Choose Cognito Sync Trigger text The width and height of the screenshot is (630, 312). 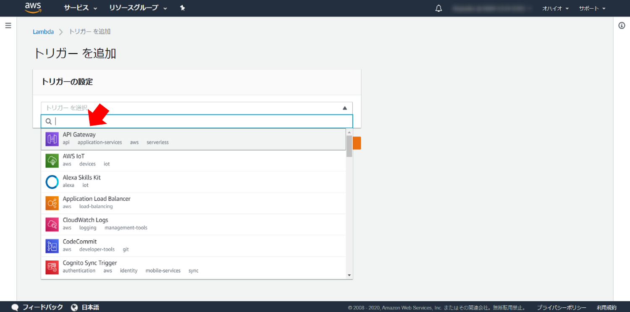[x=90, y=263]
